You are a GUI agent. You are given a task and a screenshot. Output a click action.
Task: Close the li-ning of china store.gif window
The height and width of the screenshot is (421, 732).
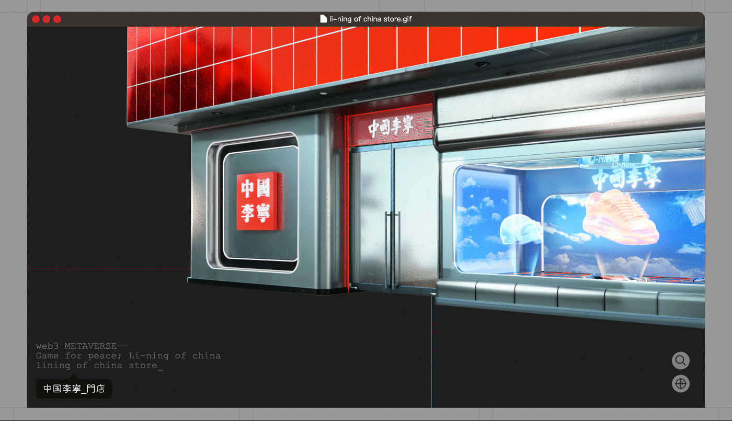(36, 19)
